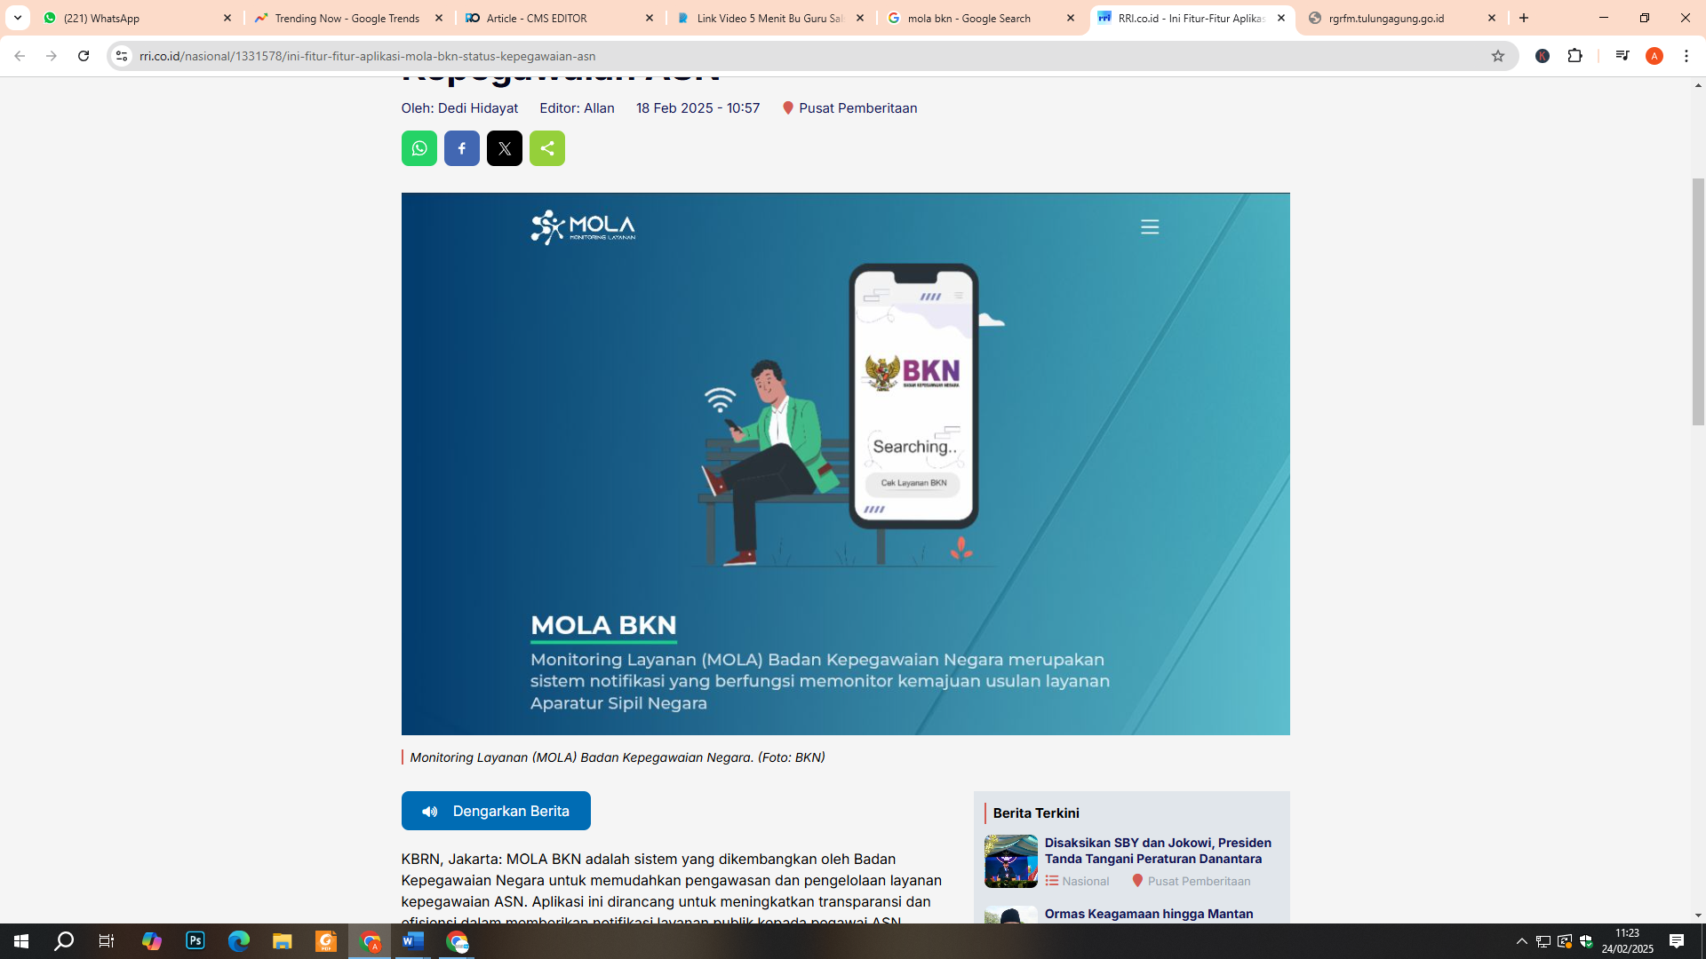Switch to the mola bkn Google Search tab
Screen dimensions: 1706x959
[x=969, y=18]
